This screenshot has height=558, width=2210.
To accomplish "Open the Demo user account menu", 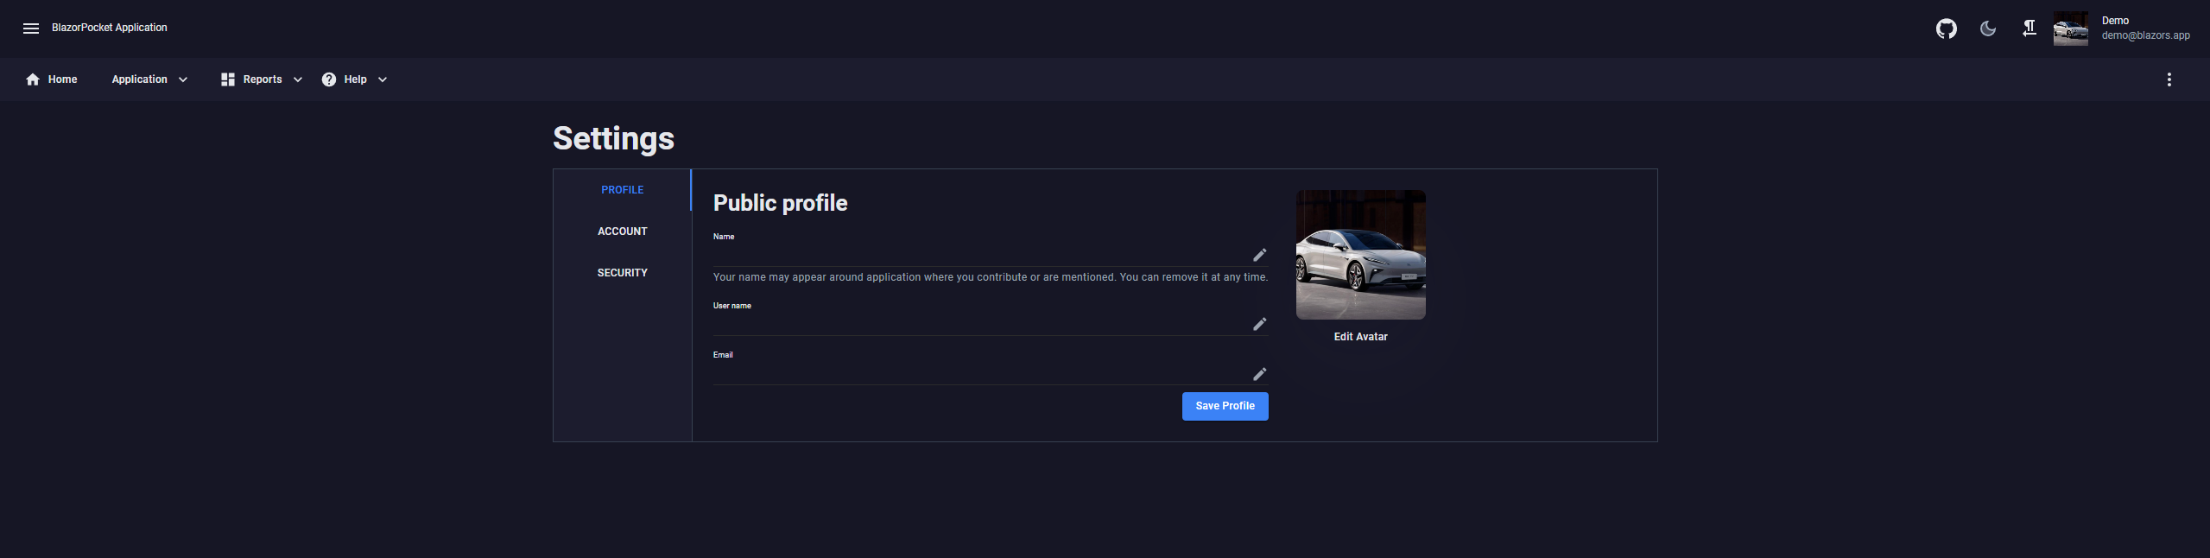I will [2122, 29].
